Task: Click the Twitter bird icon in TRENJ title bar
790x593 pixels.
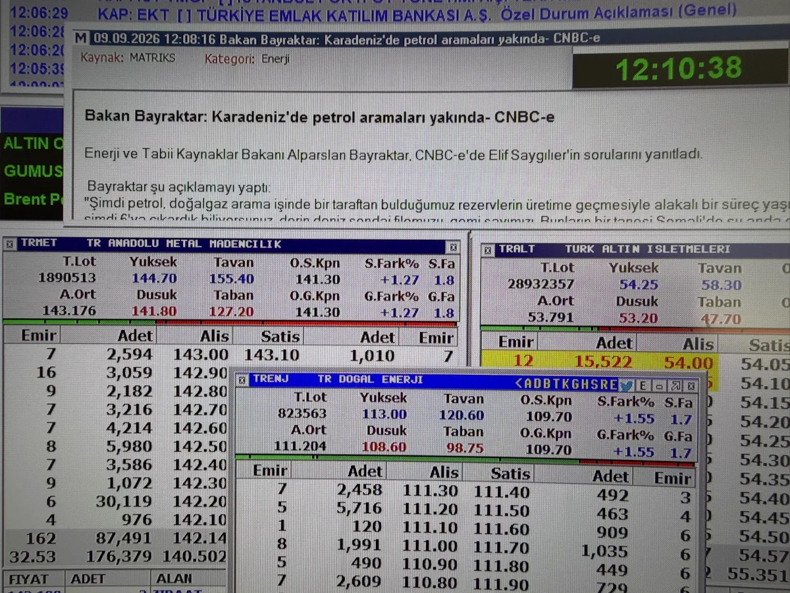Action: click(x=626, y=385)
